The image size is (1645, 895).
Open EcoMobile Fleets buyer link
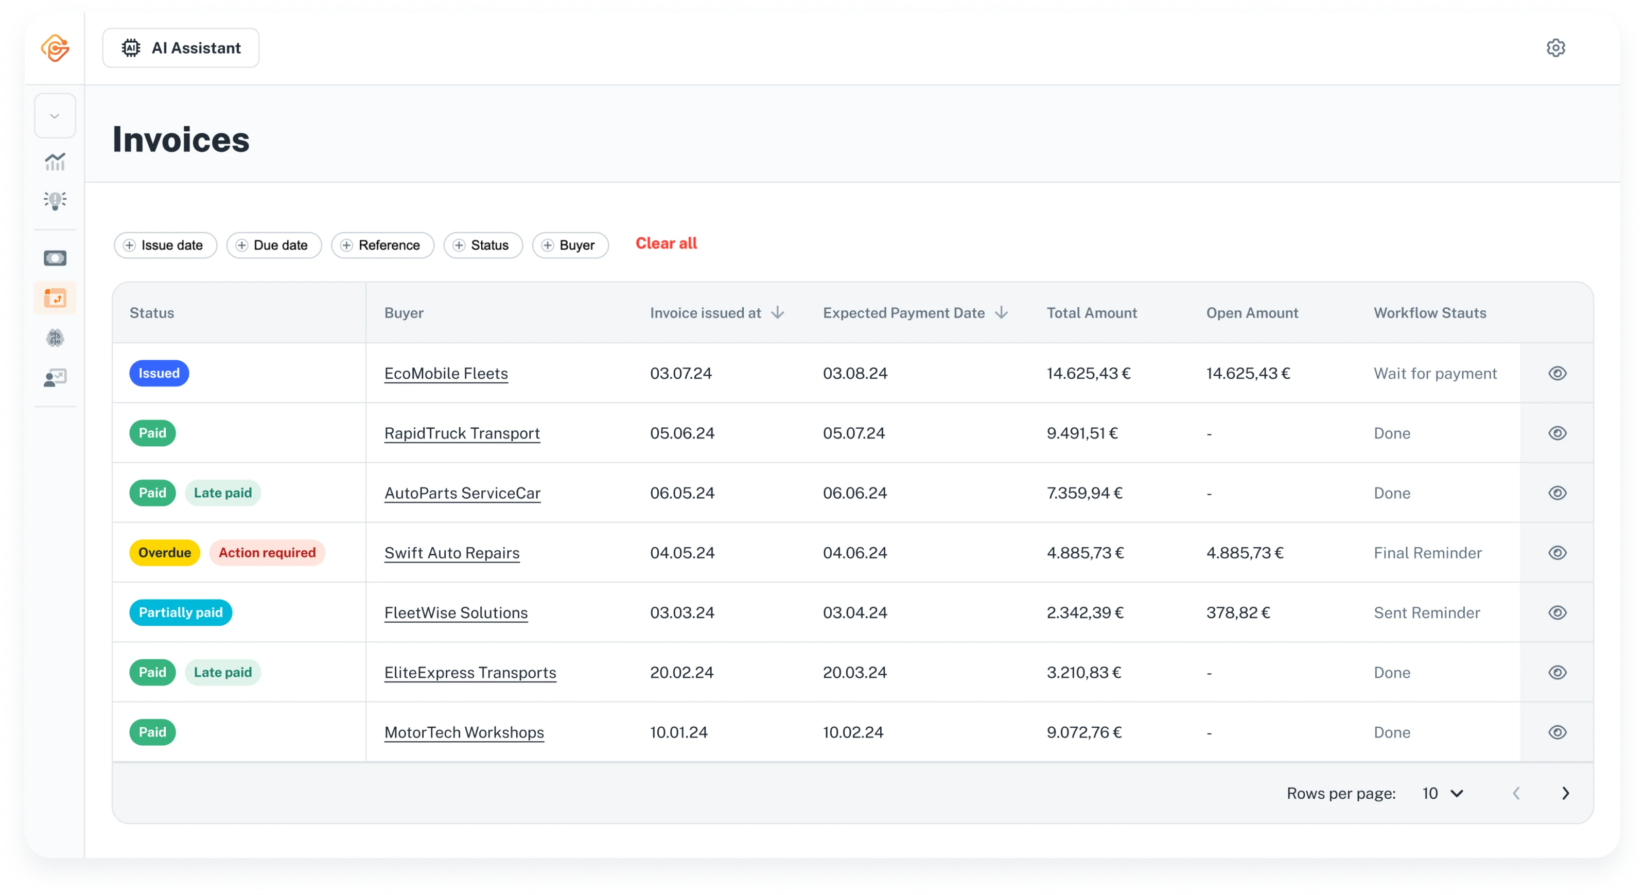click(x=446, y=374)
